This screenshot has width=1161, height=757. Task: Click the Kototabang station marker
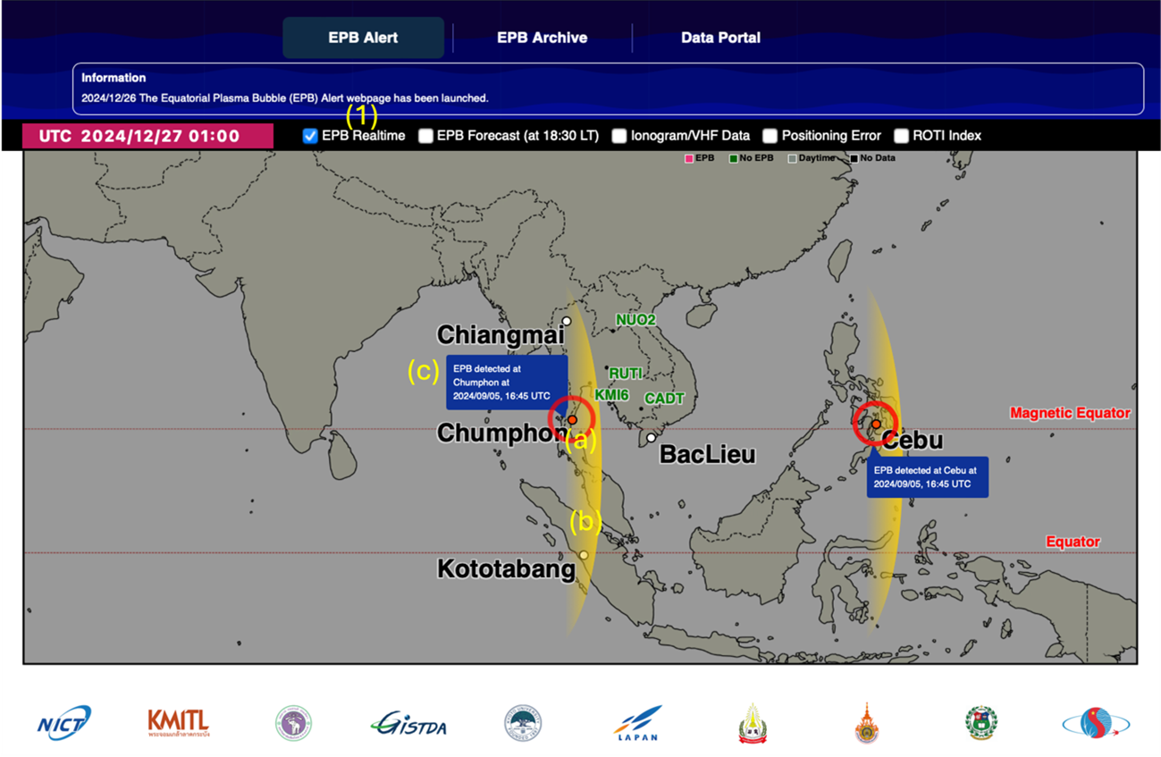pos(584,555)
